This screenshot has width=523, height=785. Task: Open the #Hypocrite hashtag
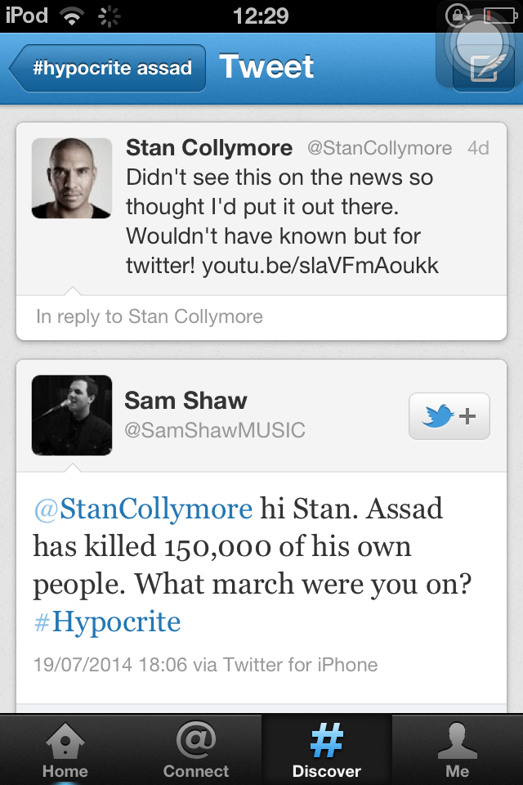click(x=107, y=621)
